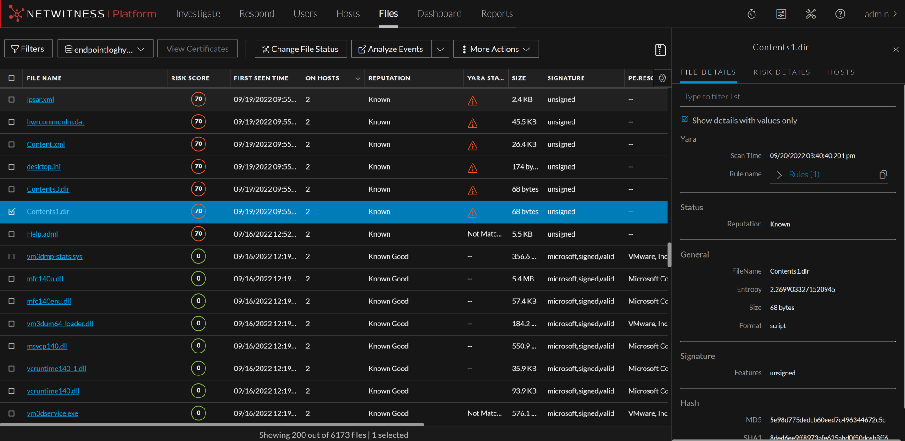This screenshot has width=905, height=441.
Task: Open Help via the question mark icon
Action: [840, 14]
